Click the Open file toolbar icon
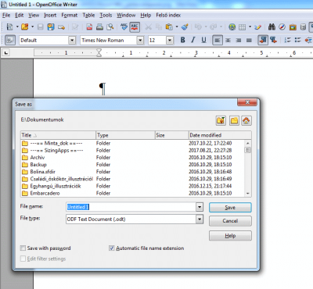This screenshot has height=289, width=313. tap(25, 27)
